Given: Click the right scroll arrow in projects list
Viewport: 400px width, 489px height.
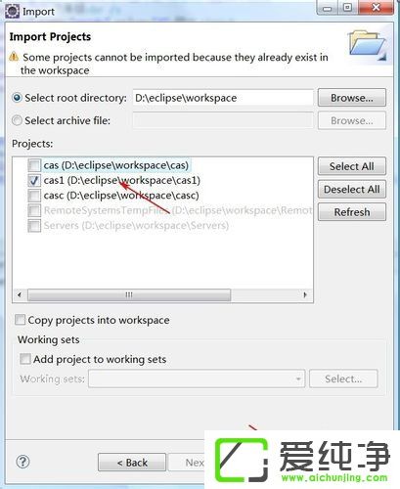Looking at the screenshot, I should 305,294.
